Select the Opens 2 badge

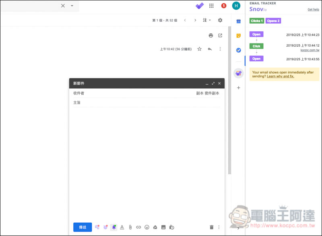273,21
